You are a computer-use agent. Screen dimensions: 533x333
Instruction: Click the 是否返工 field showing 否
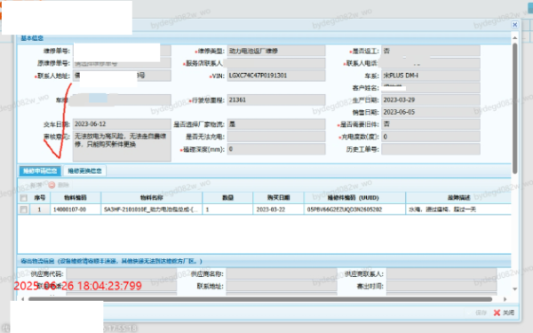tap(431, 51)
